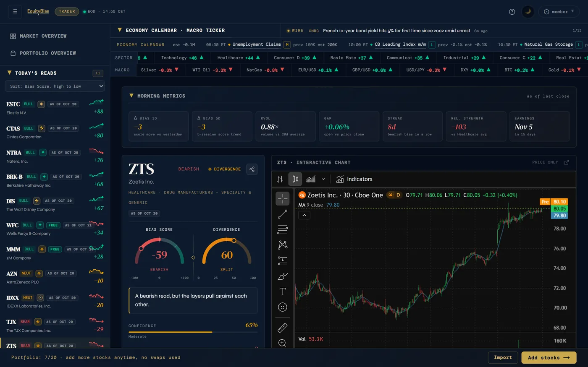The image size is (588, 367).
Task: Open the member account dropdown
Action: click(x=559, y=12)
